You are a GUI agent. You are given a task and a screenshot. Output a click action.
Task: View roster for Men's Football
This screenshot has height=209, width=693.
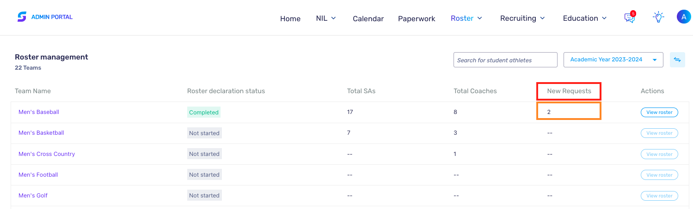(x=659, y=175)
